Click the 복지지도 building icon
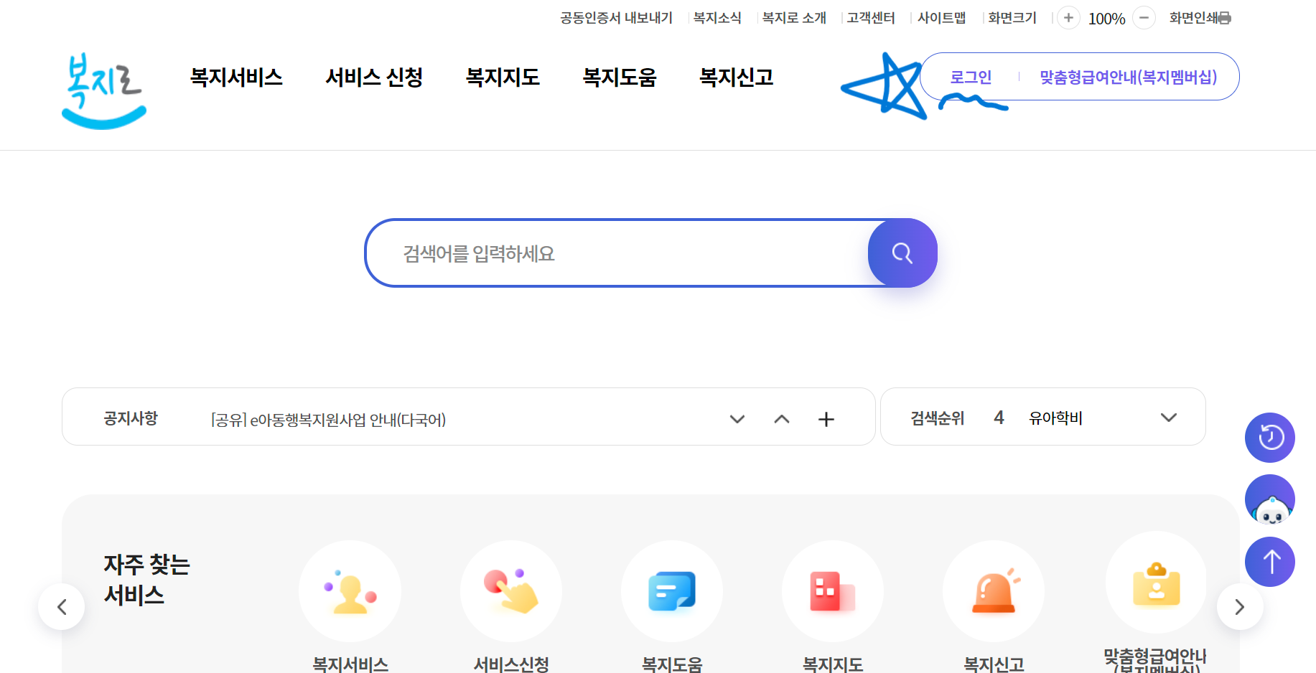This screenshot has height=673, width=1316. point(833,590)
